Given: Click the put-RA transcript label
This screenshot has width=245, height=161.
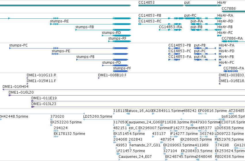Looking at the screenshot, I should (x=197, y=21).
